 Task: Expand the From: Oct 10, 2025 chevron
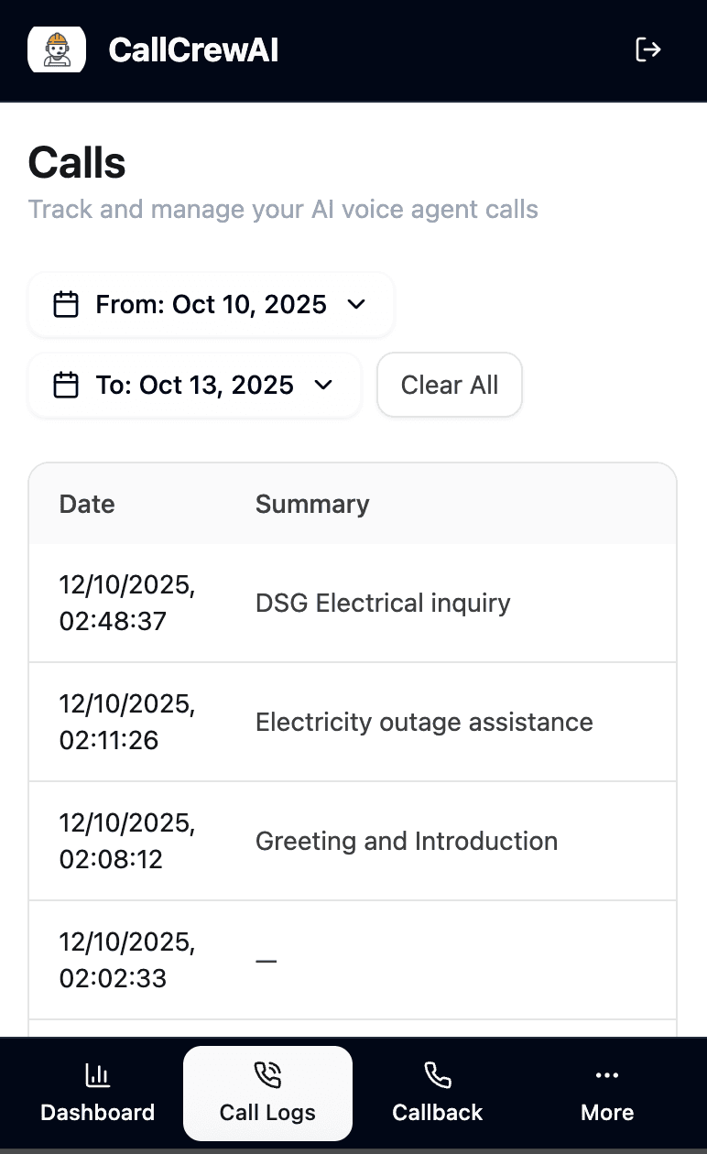click(357, 304)
